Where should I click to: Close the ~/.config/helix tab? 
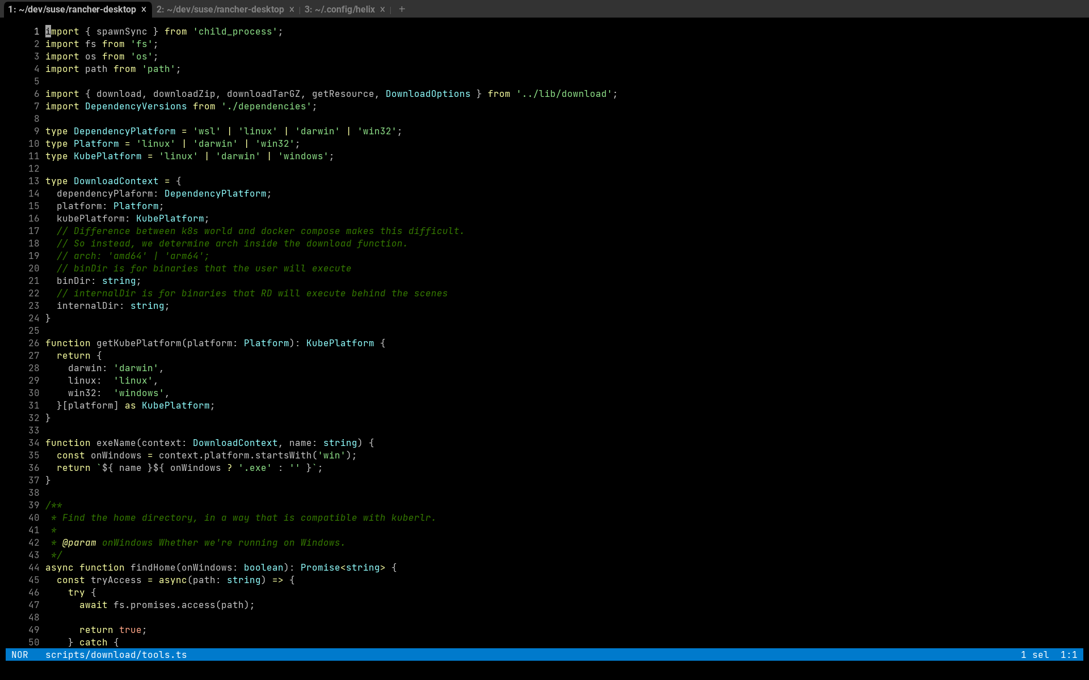(x=382, y=9)
